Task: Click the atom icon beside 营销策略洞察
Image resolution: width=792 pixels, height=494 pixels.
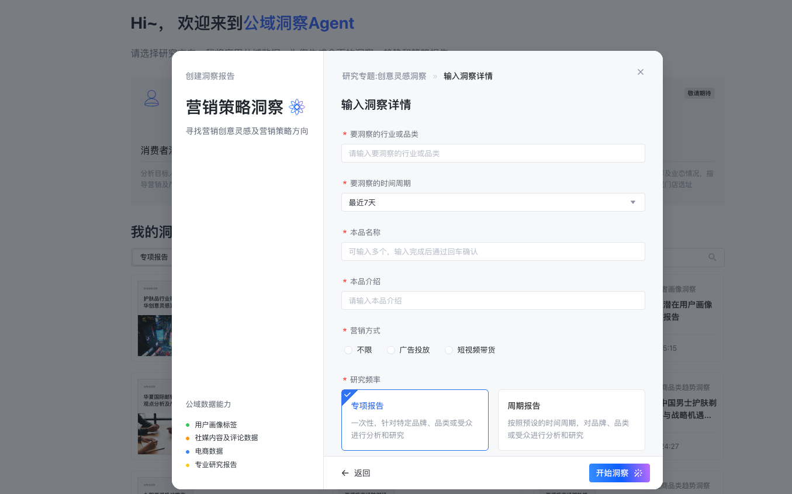Action: click(297, 107)
